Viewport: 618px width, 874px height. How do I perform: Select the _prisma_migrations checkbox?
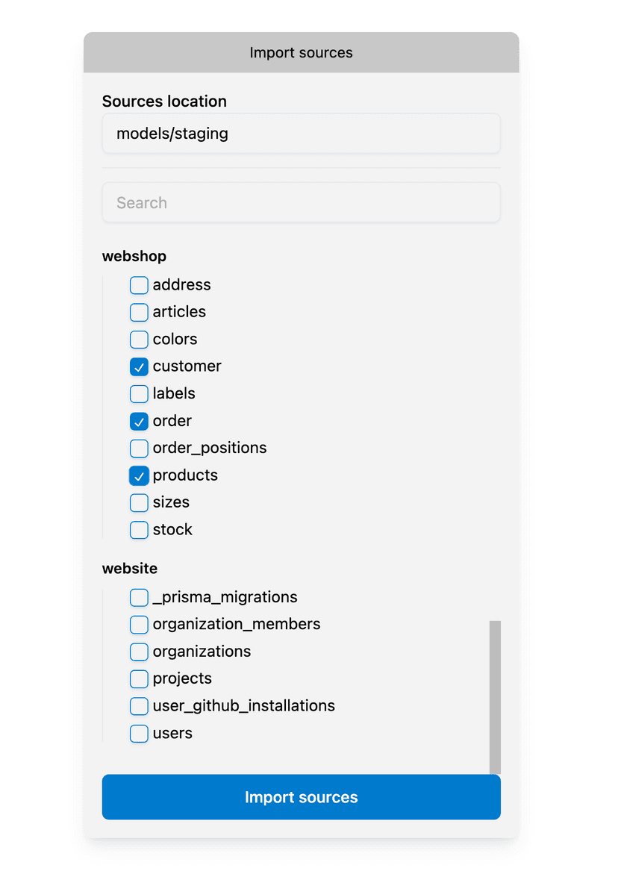coord(139,597)
